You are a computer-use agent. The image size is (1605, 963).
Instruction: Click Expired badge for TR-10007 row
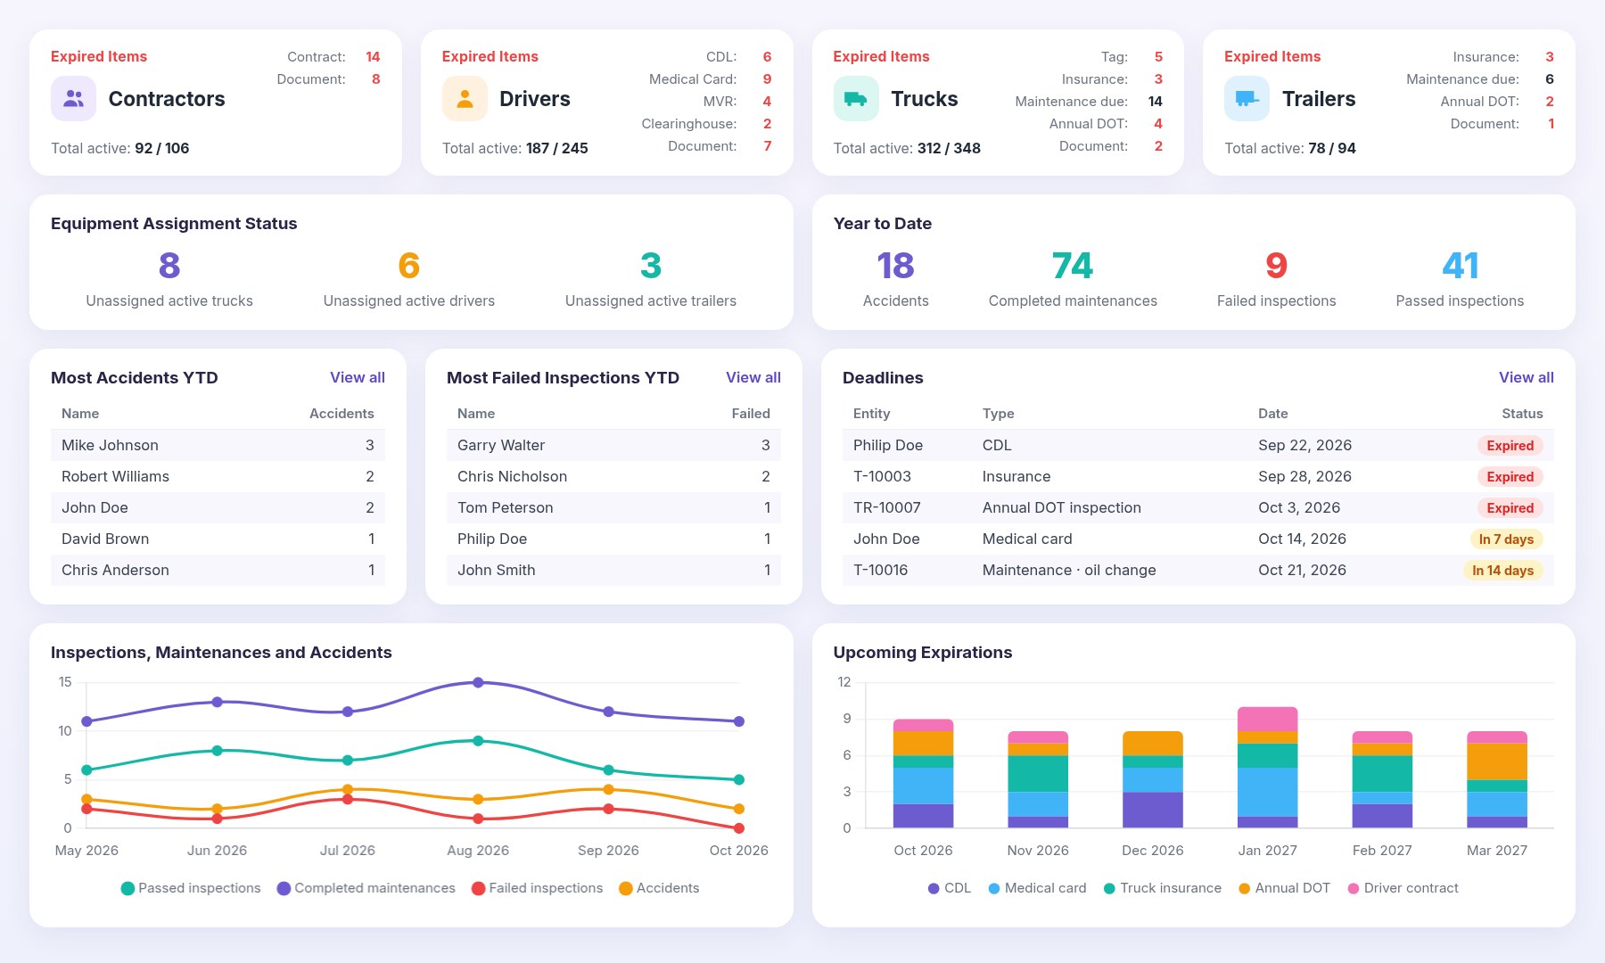coord(1510,508)
